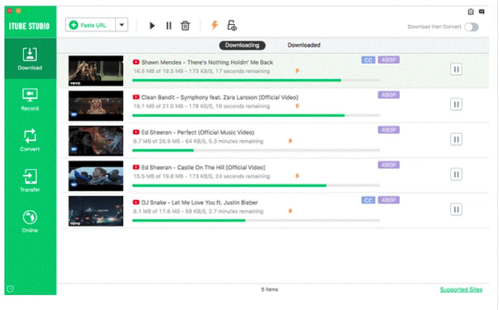
Task: Open the Transfer section in sidebar
Action: click(30, 181)
